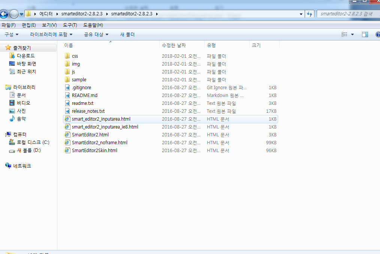The height and width of the screenshot is (254, 380).
Task: Select the .gitignore file name
Action: 82,88
